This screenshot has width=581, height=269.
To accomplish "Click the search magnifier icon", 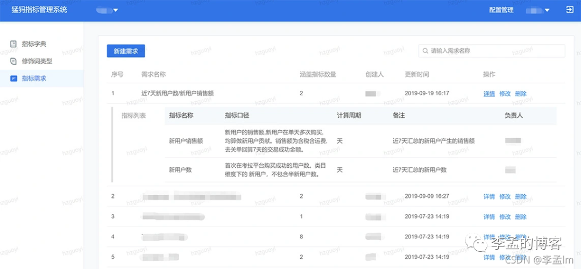I will click(x=426, y=51).
